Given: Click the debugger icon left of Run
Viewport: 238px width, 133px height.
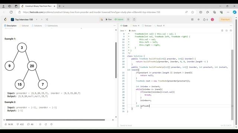Looking at the screenshot, I should click(102, 20).
